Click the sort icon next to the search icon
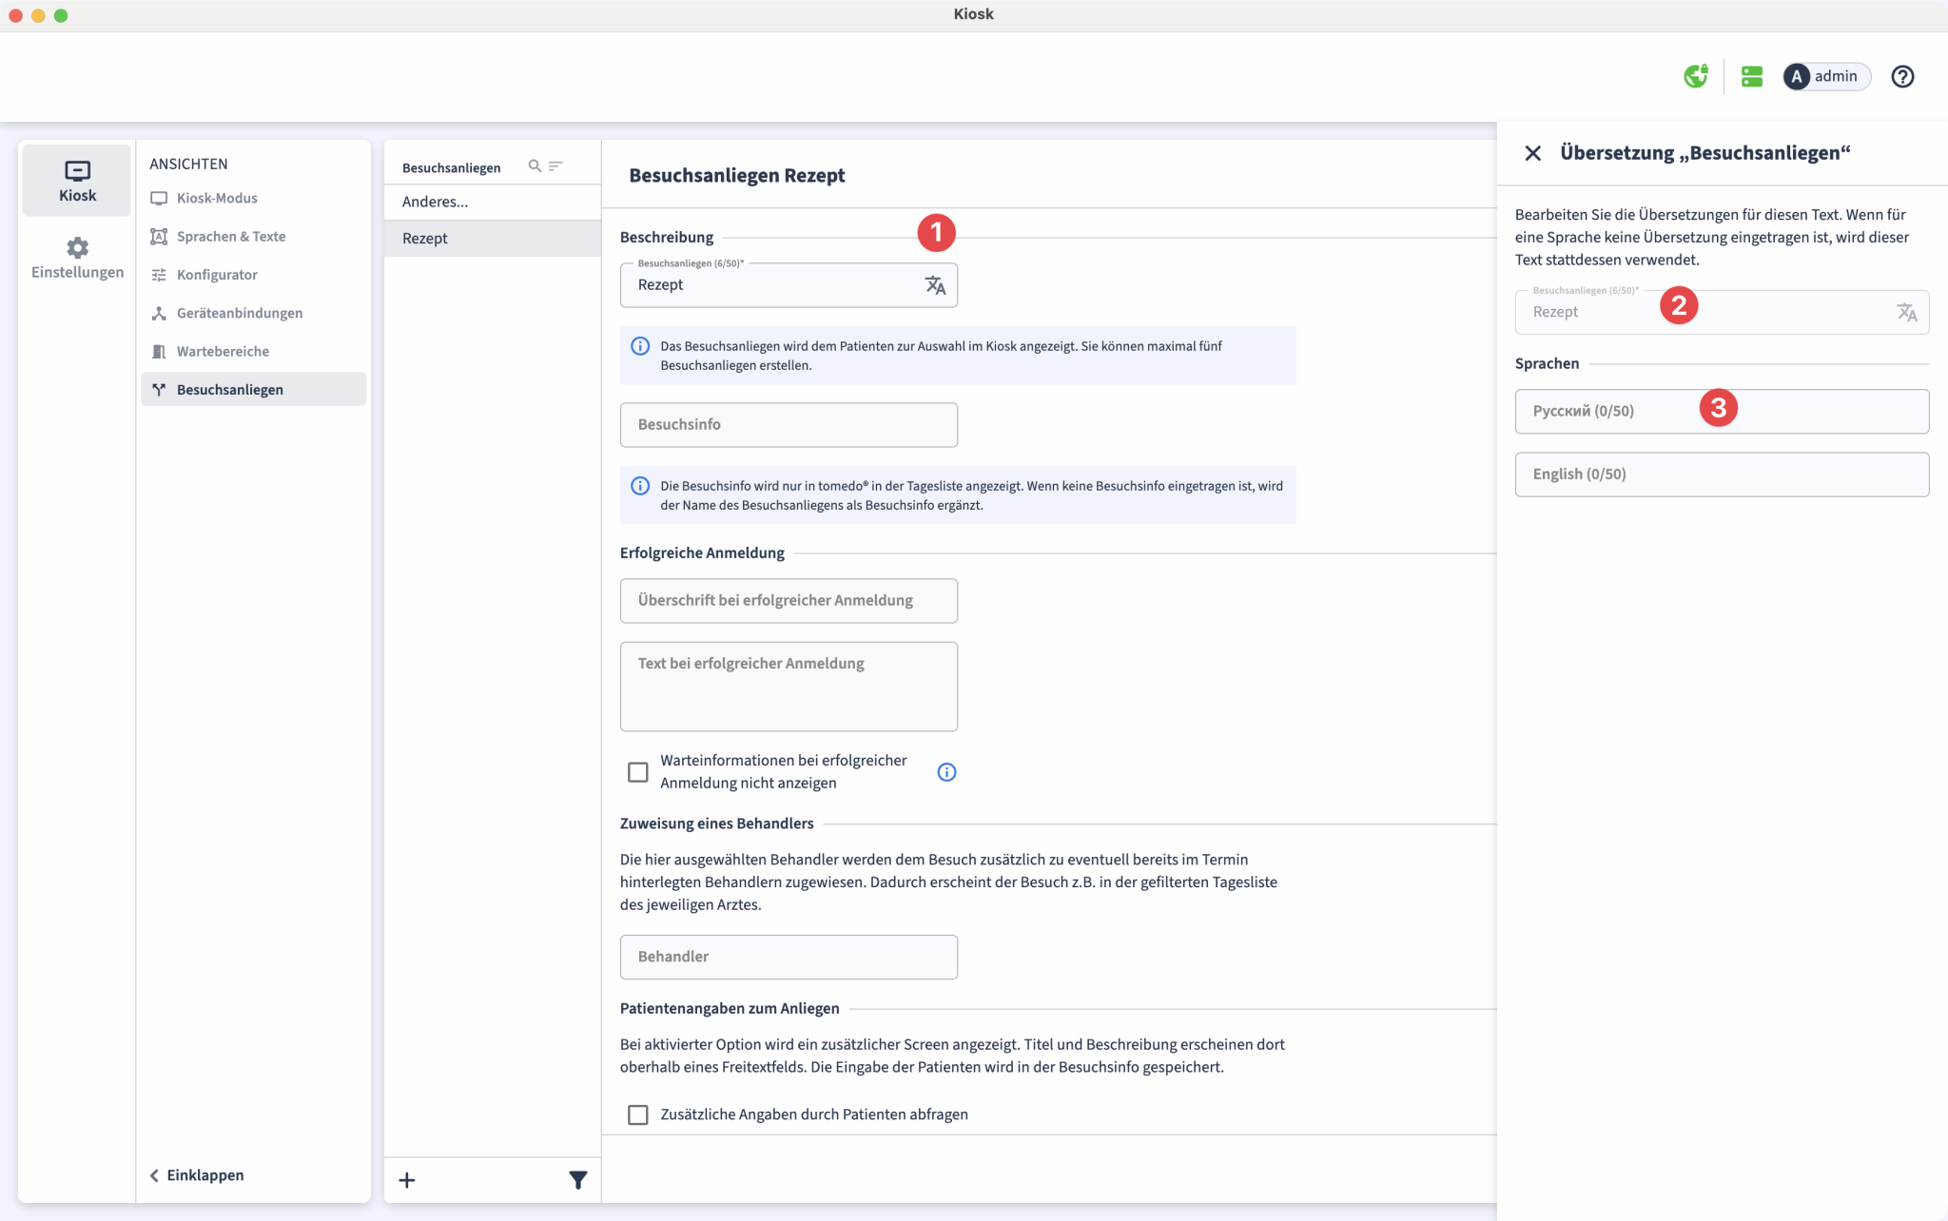Screen dimensions: 1948x1221 (558, 165)
